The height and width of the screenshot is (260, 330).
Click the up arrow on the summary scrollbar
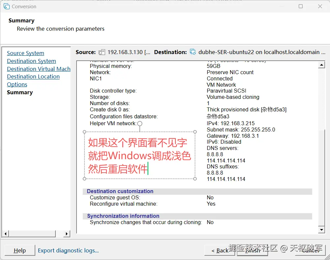[x=322, y=65]
